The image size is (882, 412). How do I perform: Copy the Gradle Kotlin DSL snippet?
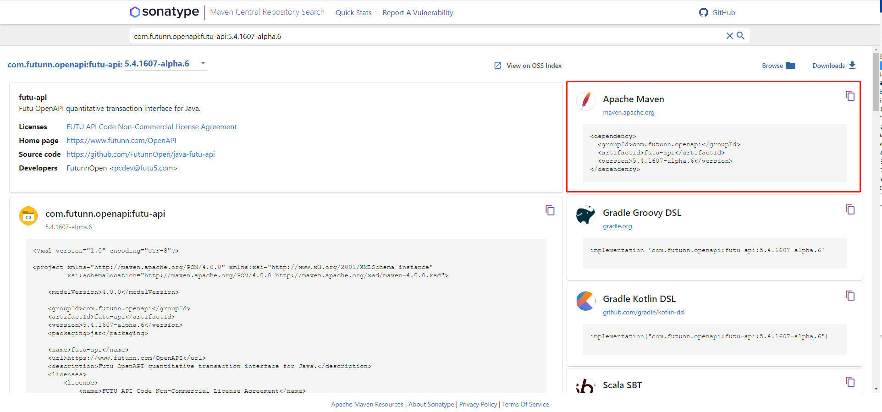(850, 296)
